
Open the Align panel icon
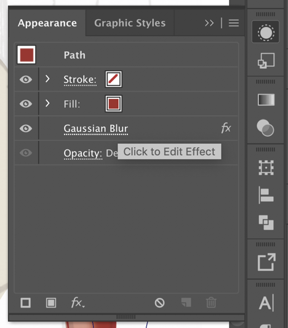coord(266,195)
